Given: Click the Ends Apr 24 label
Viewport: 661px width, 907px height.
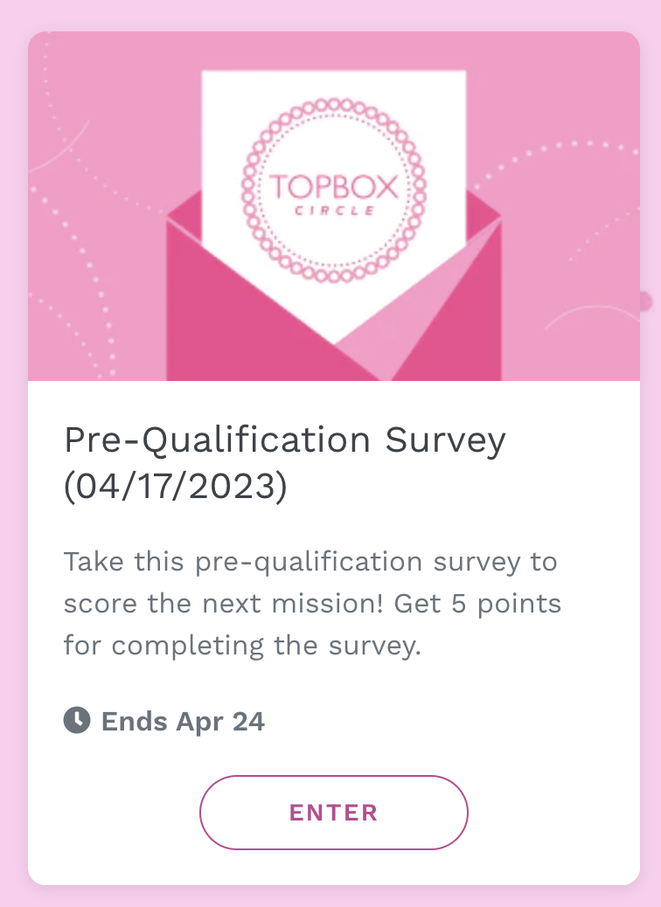Looking at the screenshot, I should 183,722.
